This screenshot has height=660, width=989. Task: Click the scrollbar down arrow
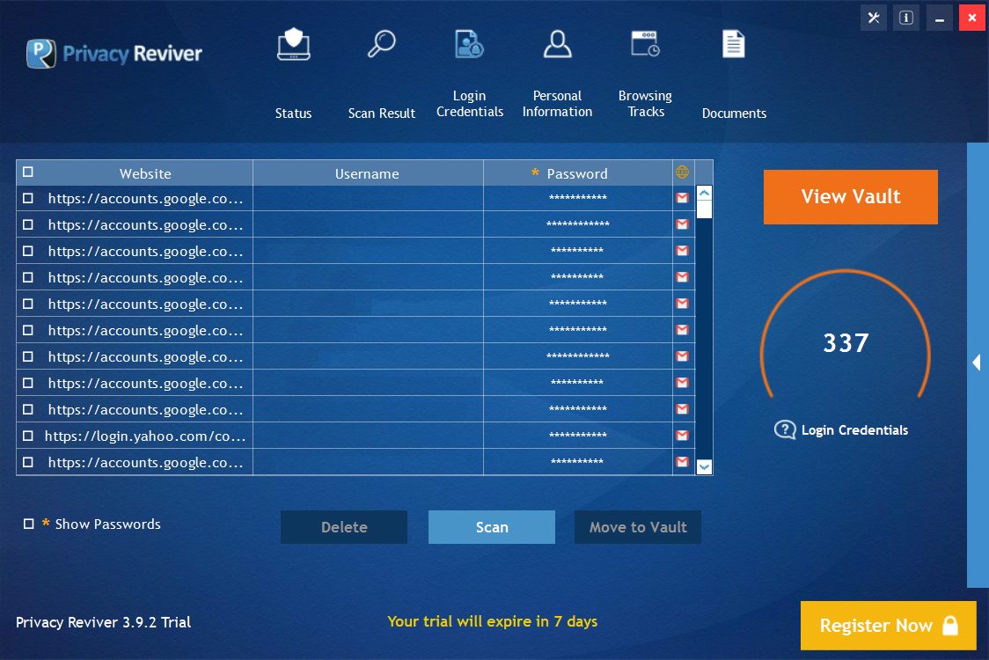tap(703, 467)
